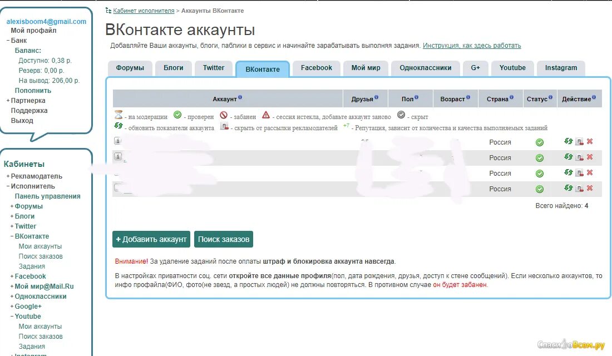612x356 pixels.
Task: Switch to the G+ tab
Action: point(475,68)
